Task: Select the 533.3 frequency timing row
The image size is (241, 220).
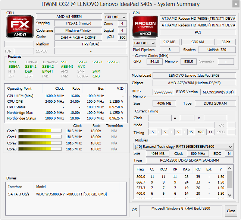Action: tap(180, 188)
